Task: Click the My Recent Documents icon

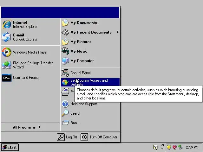Action: click(65, 32)
